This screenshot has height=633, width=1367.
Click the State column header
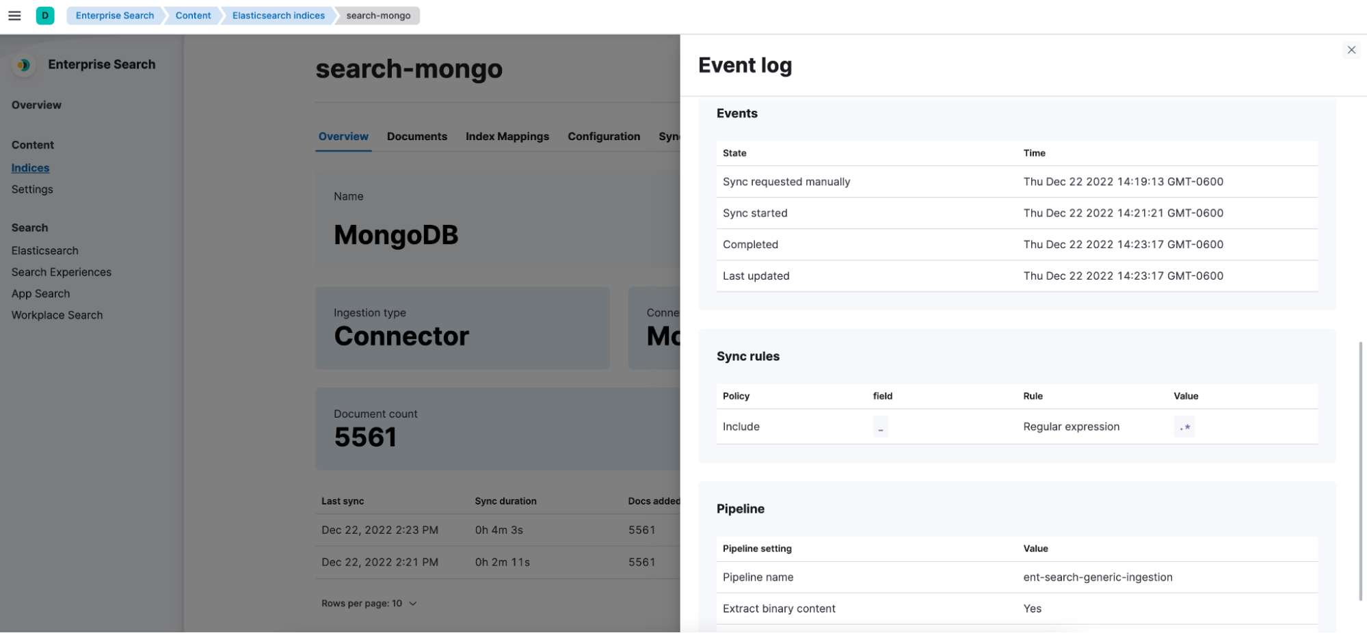734,153
